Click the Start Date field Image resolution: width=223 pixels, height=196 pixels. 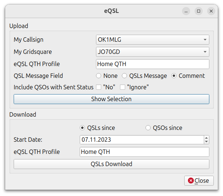click(x=141, y=140)
